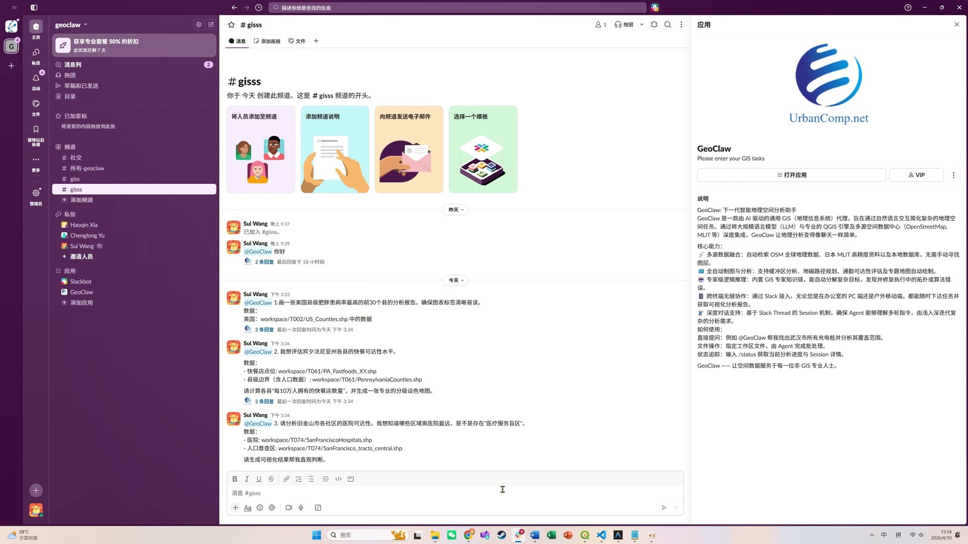The width and height of the screenshot is (968, 544).
Task: Click the 选择一个模板 card
Action: click(x=483, y=149)
